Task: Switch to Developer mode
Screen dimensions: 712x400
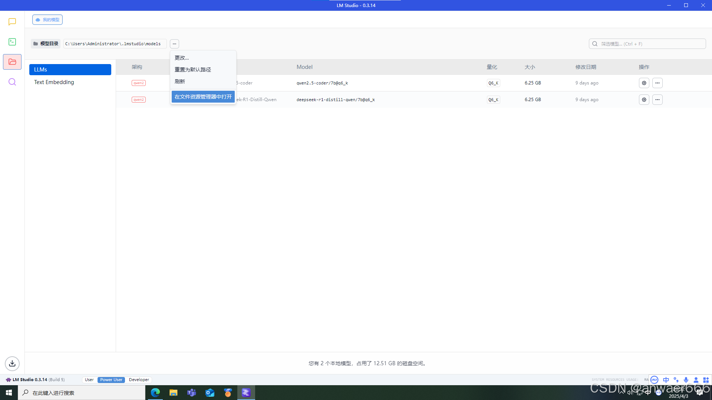Action: point(139,380)
